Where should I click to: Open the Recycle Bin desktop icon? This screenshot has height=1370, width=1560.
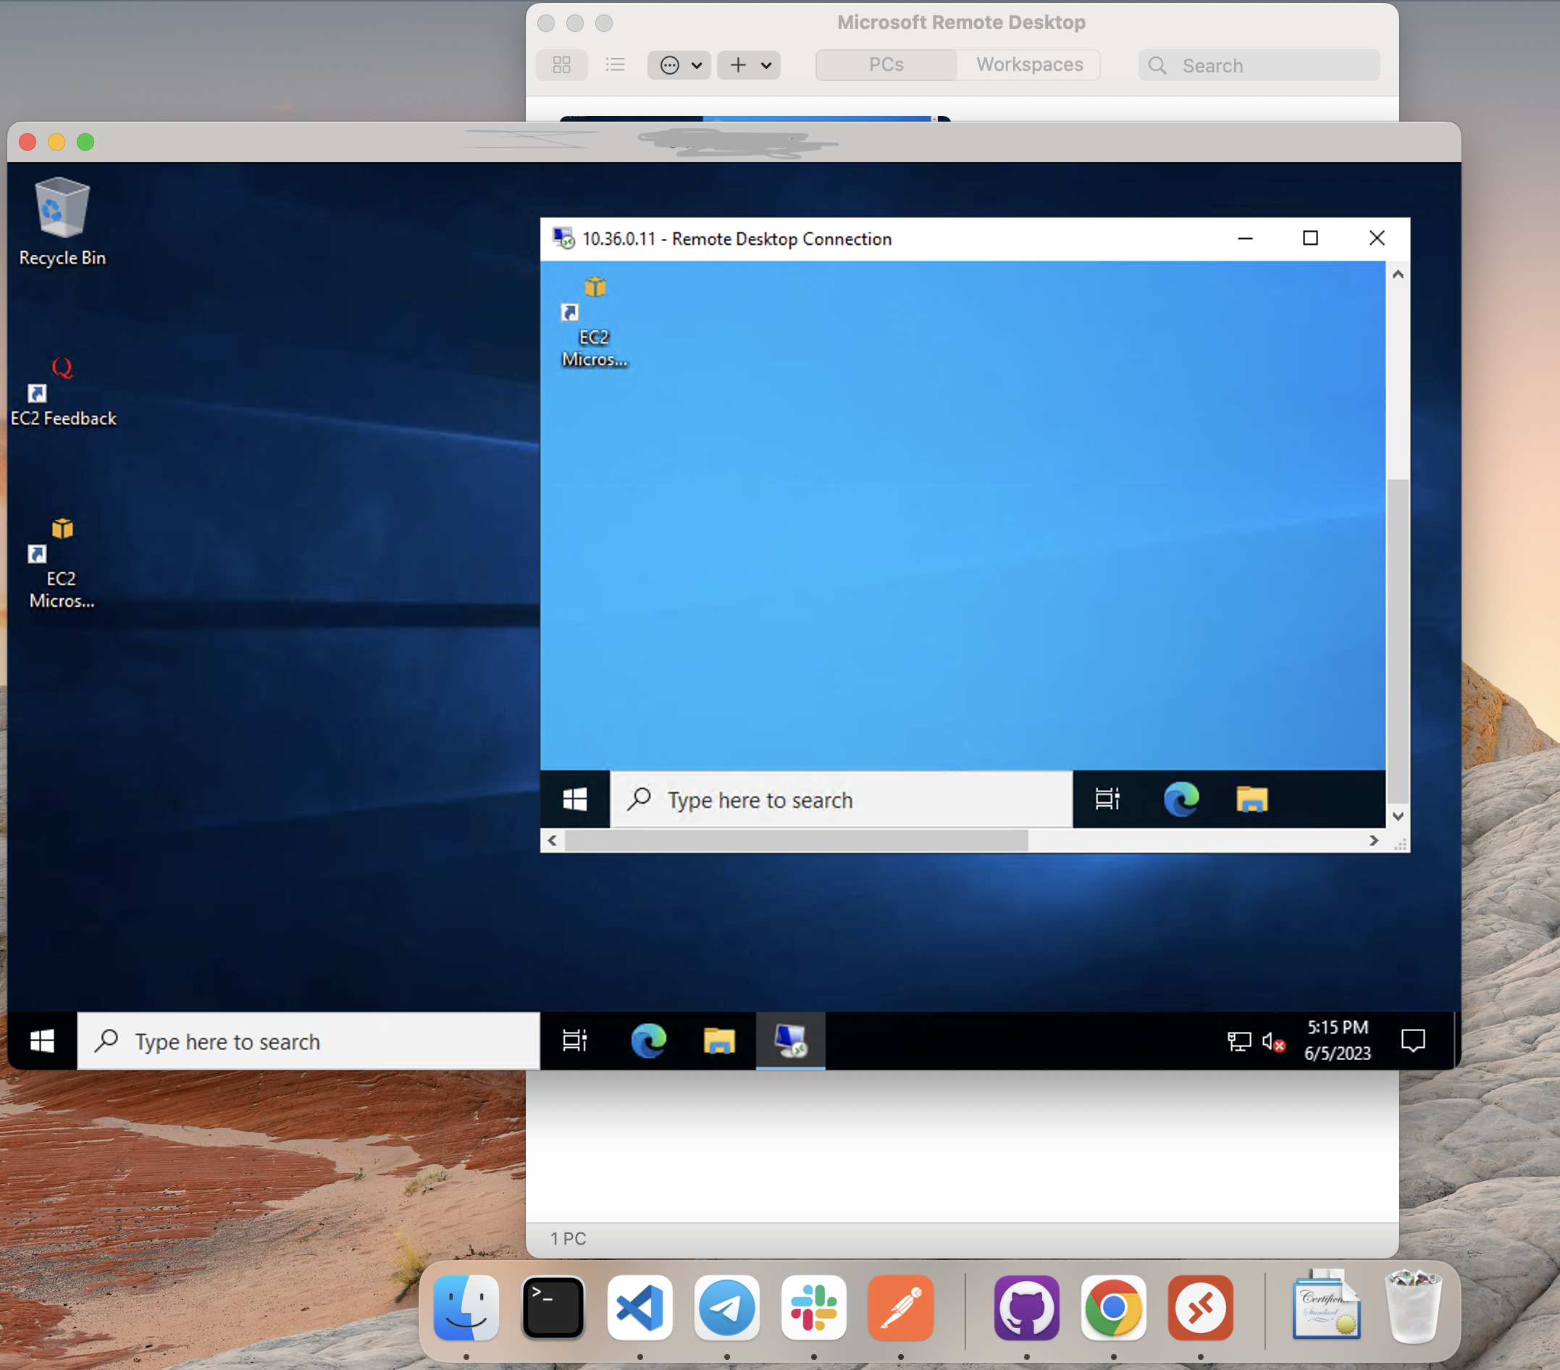coord(62,222)
